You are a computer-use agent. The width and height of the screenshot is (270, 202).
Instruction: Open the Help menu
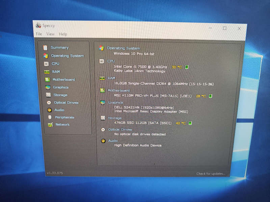click(x=63, y=34)
